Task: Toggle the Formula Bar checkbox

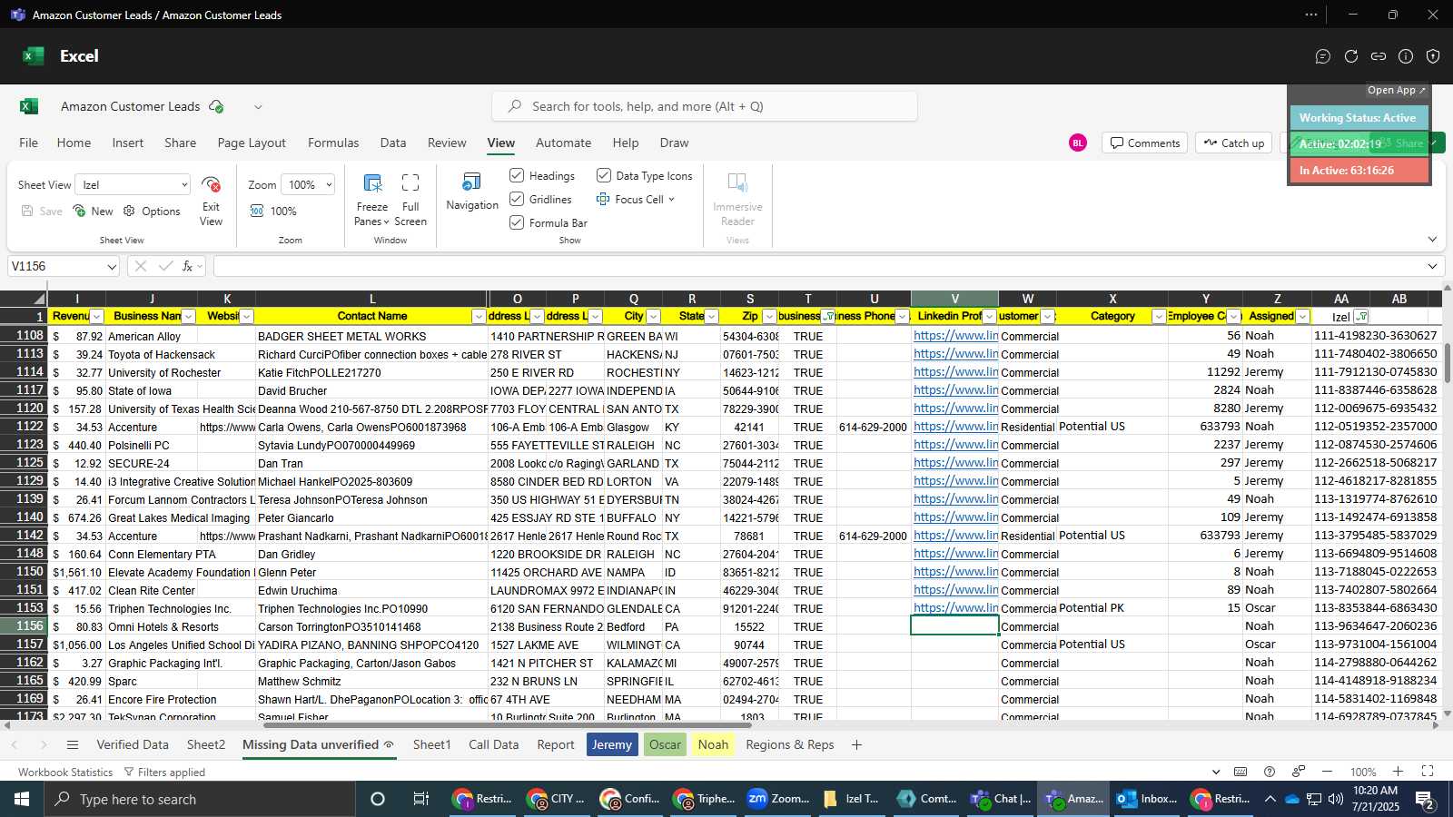Action: [x=517, y=222]
